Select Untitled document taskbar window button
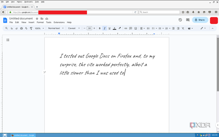Screen dimensions: 219x137 pyautogui.click(x=23, y=135)
